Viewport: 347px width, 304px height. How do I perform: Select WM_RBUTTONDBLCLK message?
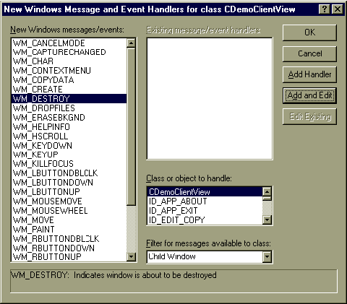coord(69,239)
